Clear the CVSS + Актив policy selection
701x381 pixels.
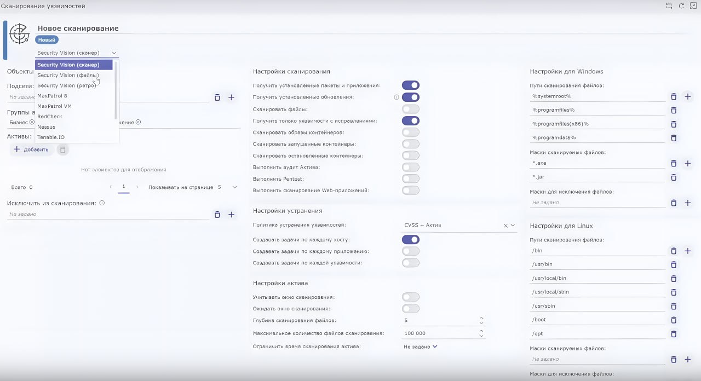[x=505, y=225]
